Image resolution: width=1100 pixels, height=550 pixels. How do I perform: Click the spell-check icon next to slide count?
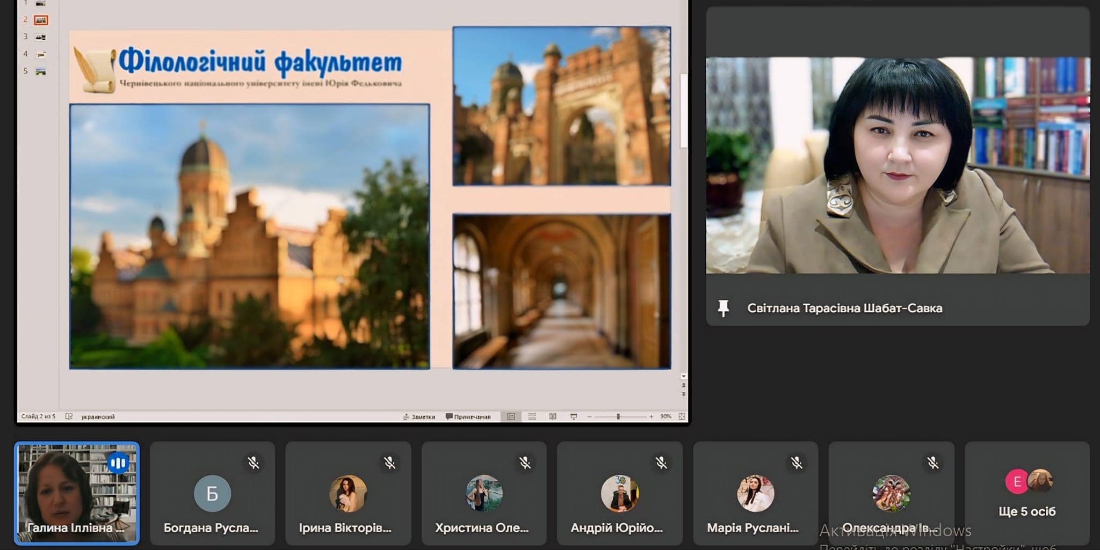point(69,416)
